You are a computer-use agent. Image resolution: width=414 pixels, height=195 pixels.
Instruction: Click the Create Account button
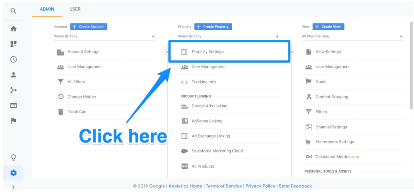tap(89, 27)
